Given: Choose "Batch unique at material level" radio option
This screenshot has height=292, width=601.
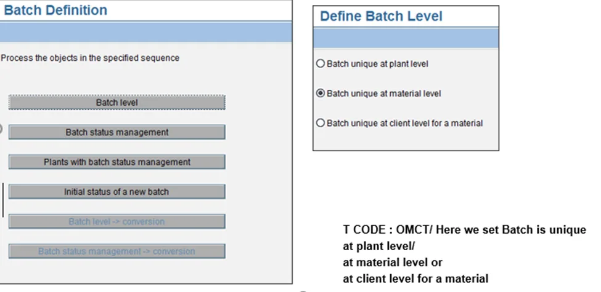Looking at the screenshot, I should pyautogui.click(x=320, y=93).
